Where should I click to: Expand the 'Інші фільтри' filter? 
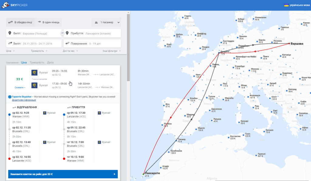[112, 51]
